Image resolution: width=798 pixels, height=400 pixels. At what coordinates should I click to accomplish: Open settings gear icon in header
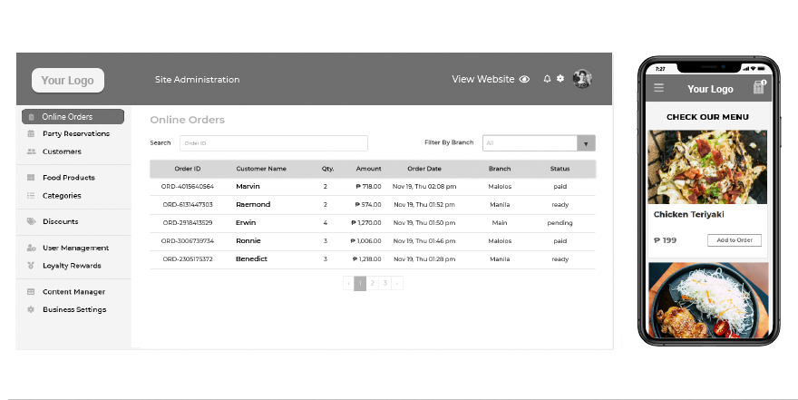tap(560, 79)
